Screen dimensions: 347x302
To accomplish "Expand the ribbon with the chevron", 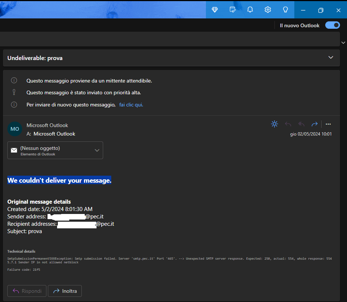I will (343, 42).
